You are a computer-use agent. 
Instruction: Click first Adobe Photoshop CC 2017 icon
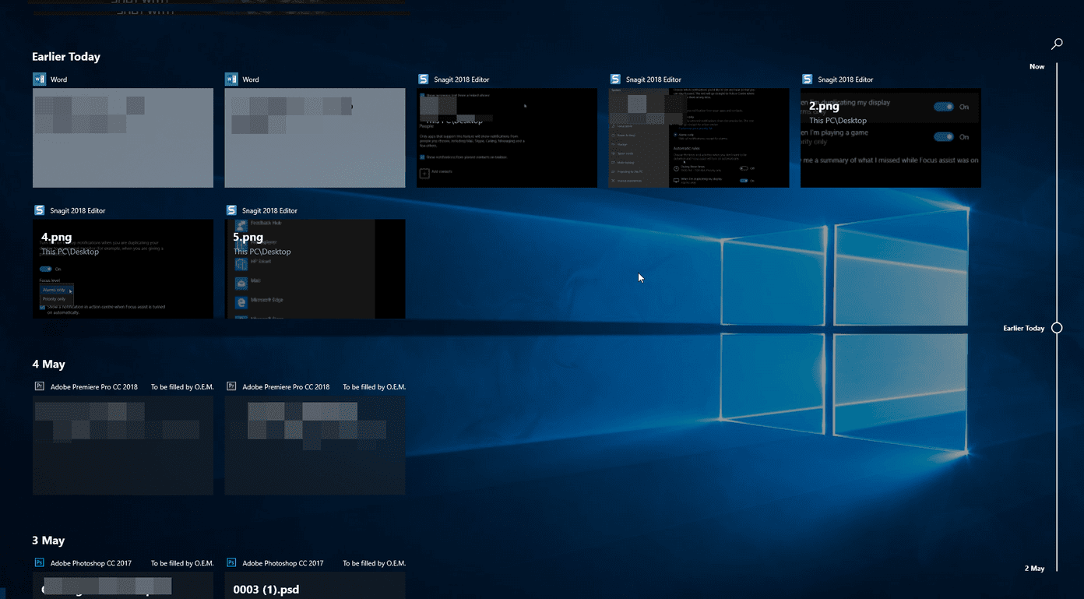(x=39, y=562)
